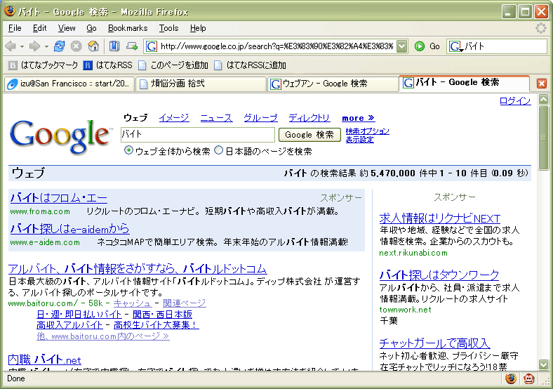Screen dimensions: 553x389
Task: Open the ニュース search link
Action: pyautogui.click(x=217, y=118)
